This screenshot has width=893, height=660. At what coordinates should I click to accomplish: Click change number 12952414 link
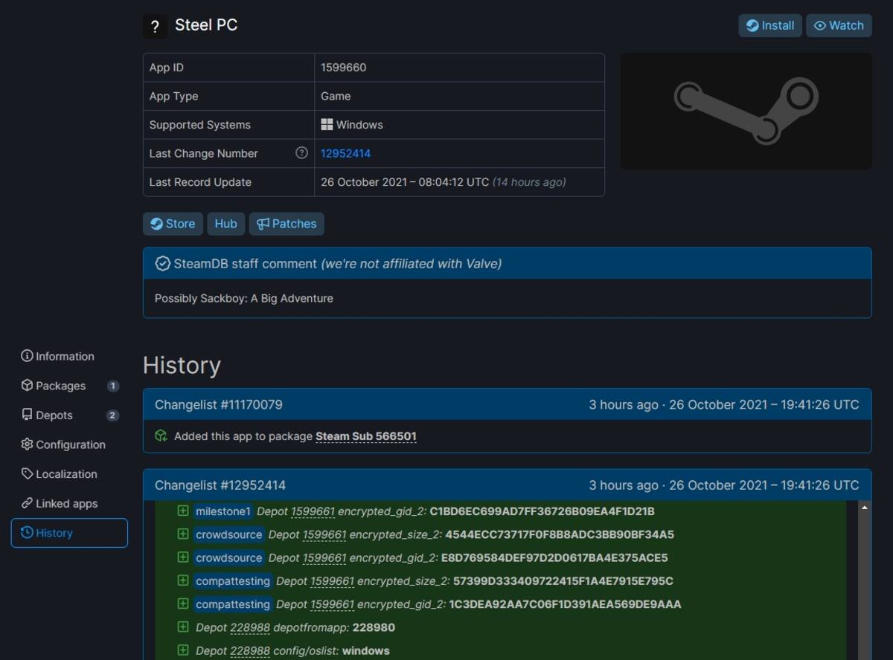point(345,153)
